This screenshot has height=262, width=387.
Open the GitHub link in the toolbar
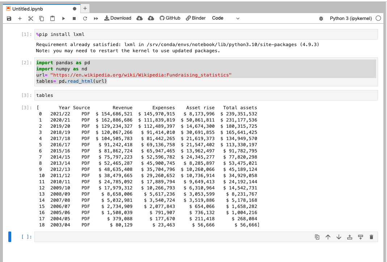(x=170, y=18)
